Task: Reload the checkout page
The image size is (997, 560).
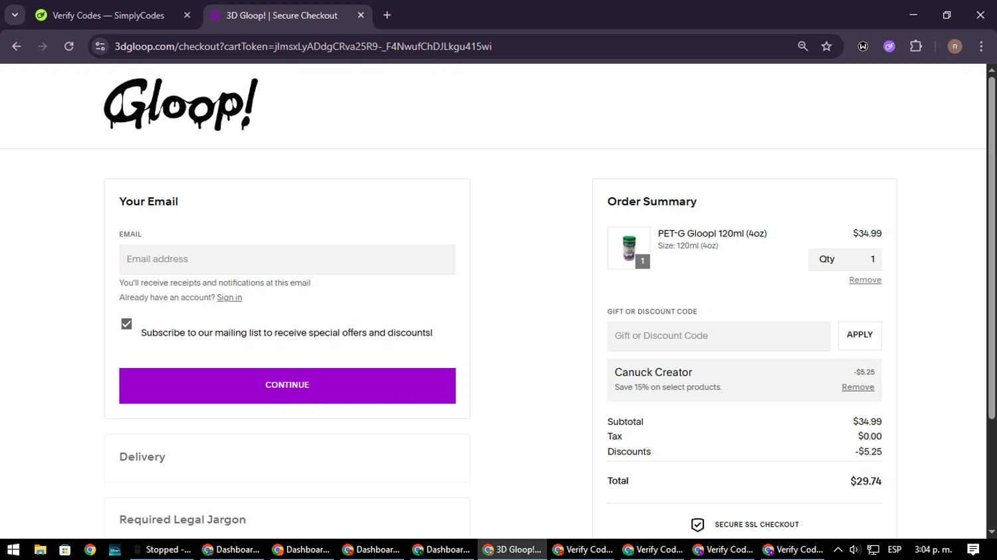Action: point(69,47)
